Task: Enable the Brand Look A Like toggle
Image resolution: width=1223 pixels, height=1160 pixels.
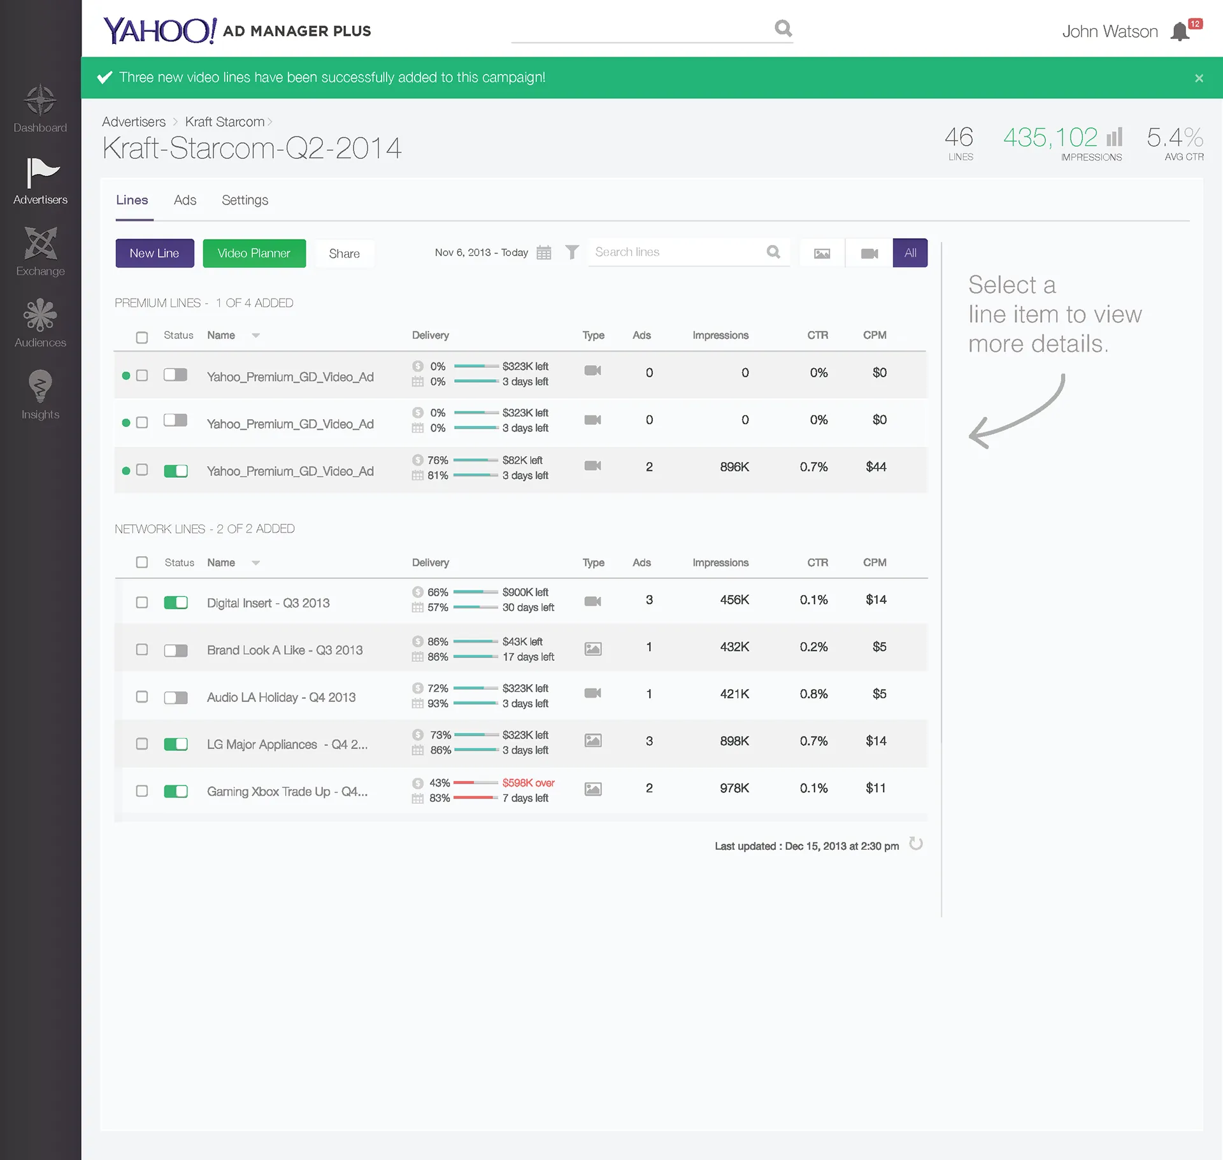Action: click(176, 650)
